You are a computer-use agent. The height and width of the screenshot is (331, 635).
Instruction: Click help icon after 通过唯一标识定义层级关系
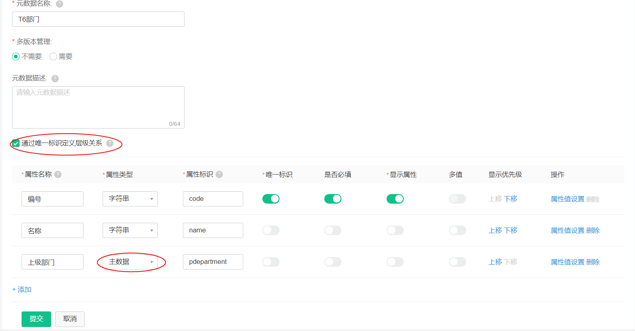point(110,143)
